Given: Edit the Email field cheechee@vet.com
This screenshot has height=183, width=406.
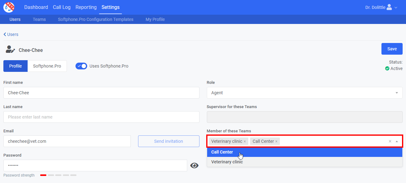Looking at the screenshot, I should [67, 141].
